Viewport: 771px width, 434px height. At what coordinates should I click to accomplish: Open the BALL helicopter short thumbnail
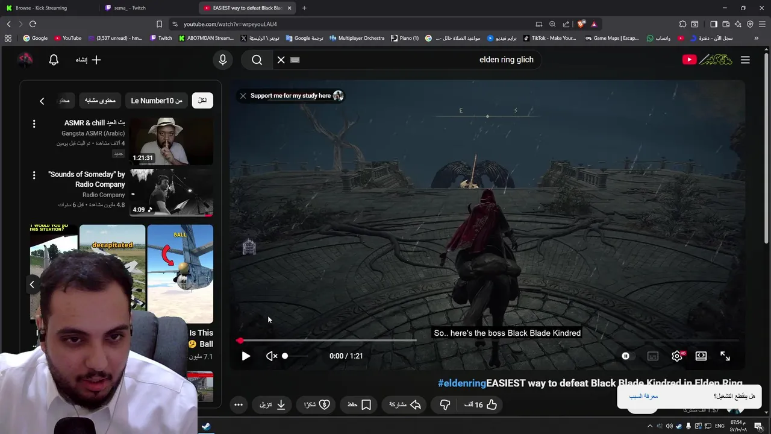tap(180, 274)
